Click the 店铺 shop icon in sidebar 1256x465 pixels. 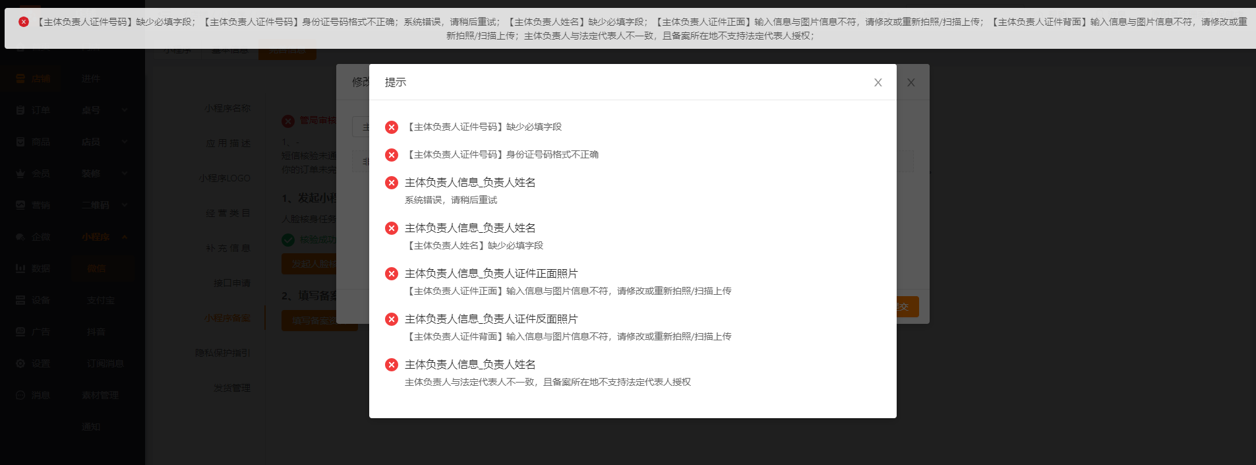tap(20, 78)
